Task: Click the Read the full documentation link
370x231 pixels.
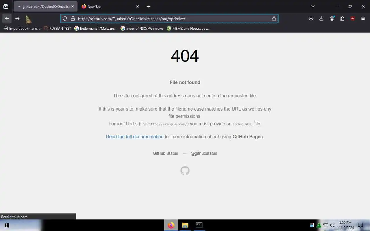Action: [134, 137]
